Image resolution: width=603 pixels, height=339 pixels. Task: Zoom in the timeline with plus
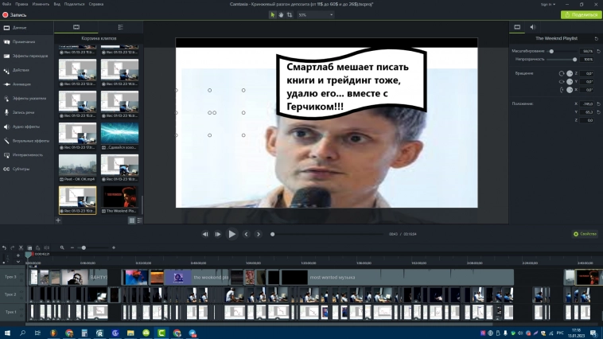[114, 247]
